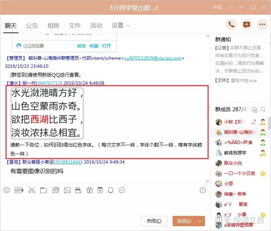Search group members with magnifier icon
The height and width of the screenshot is (231, 271).
pyautogui.click(x=263, y=109)
